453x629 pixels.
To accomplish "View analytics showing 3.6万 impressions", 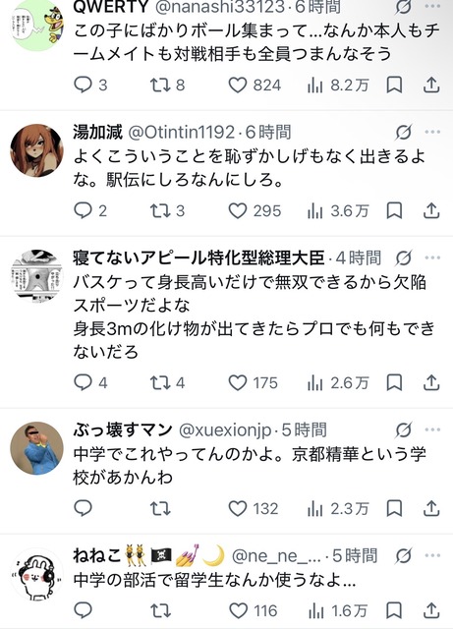I will [x=338, y=211].
